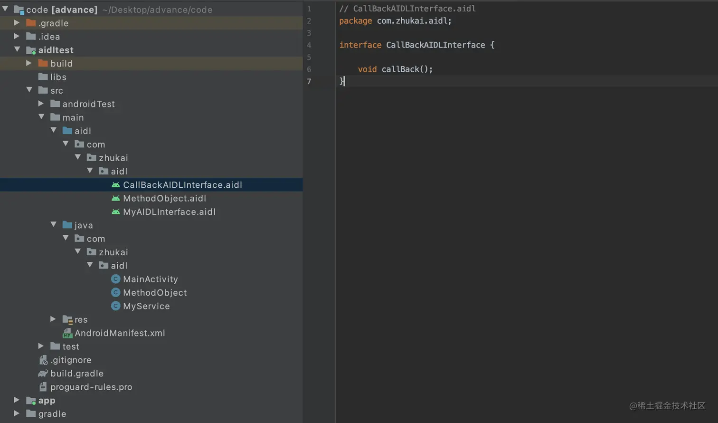Collapse the main folder arrow
Viewport: 718px width, 423px height.
41,117
